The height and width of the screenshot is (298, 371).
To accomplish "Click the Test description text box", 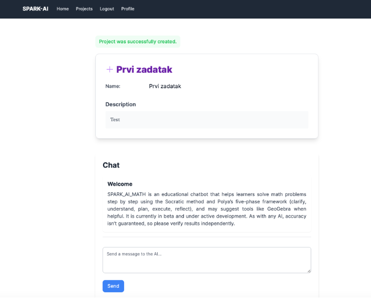I will click(x=207, y=120).
